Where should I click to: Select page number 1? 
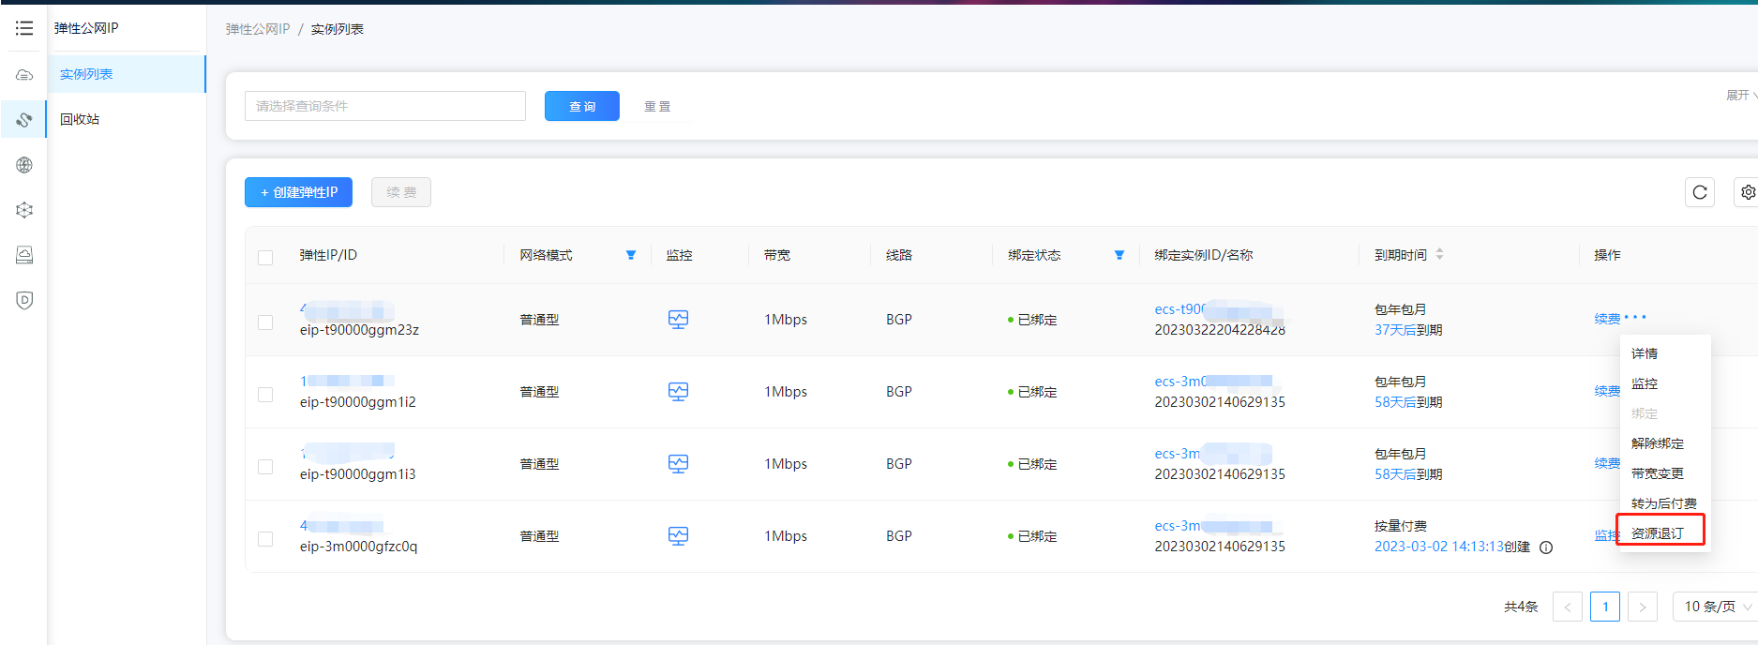1605,607
